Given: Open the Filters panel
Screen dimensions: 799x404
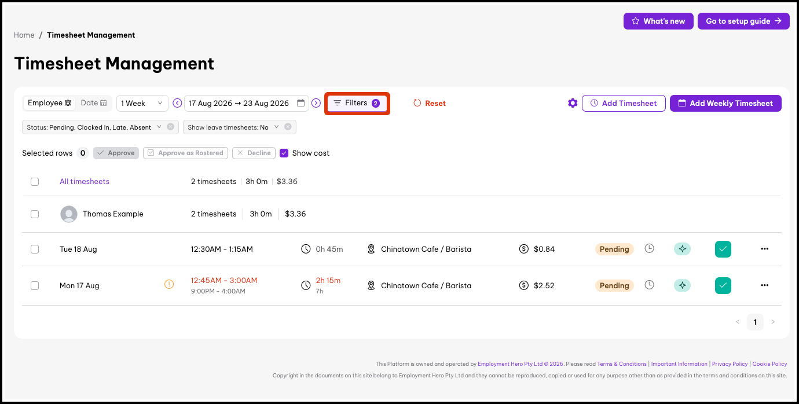Looking at the screenshot, I should pos(357,103).
